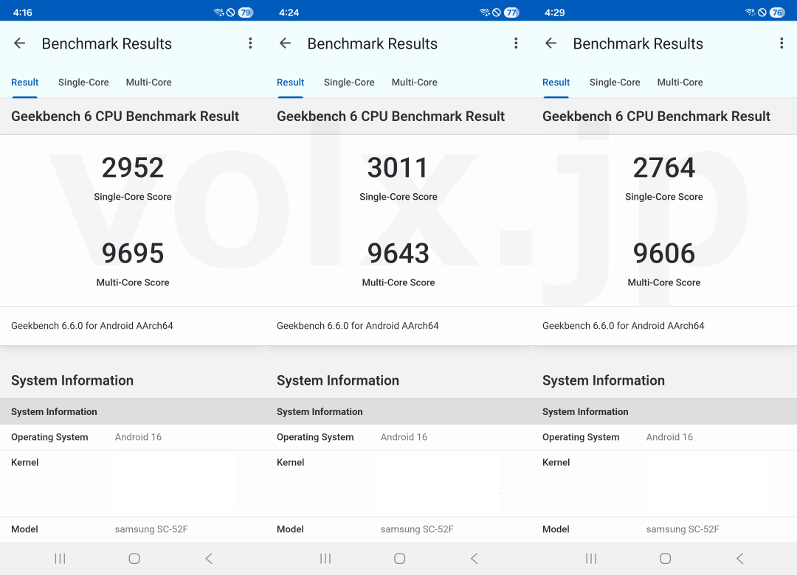Tap Operating System row on the 4:16 screen

tap(133, 437)
